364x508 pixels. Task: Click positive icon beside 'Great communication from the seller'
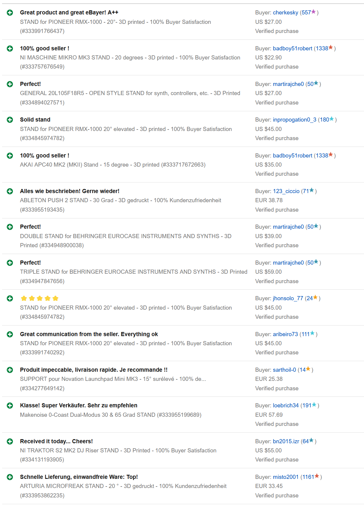[10, 334]
